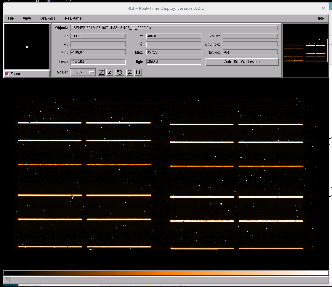Open the File menu
The height and width of the screenshot is (287, 332).
point(11,18)
